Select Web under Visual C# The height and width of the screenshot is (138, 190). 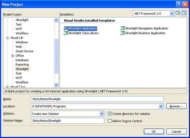[x=19, y=47]
